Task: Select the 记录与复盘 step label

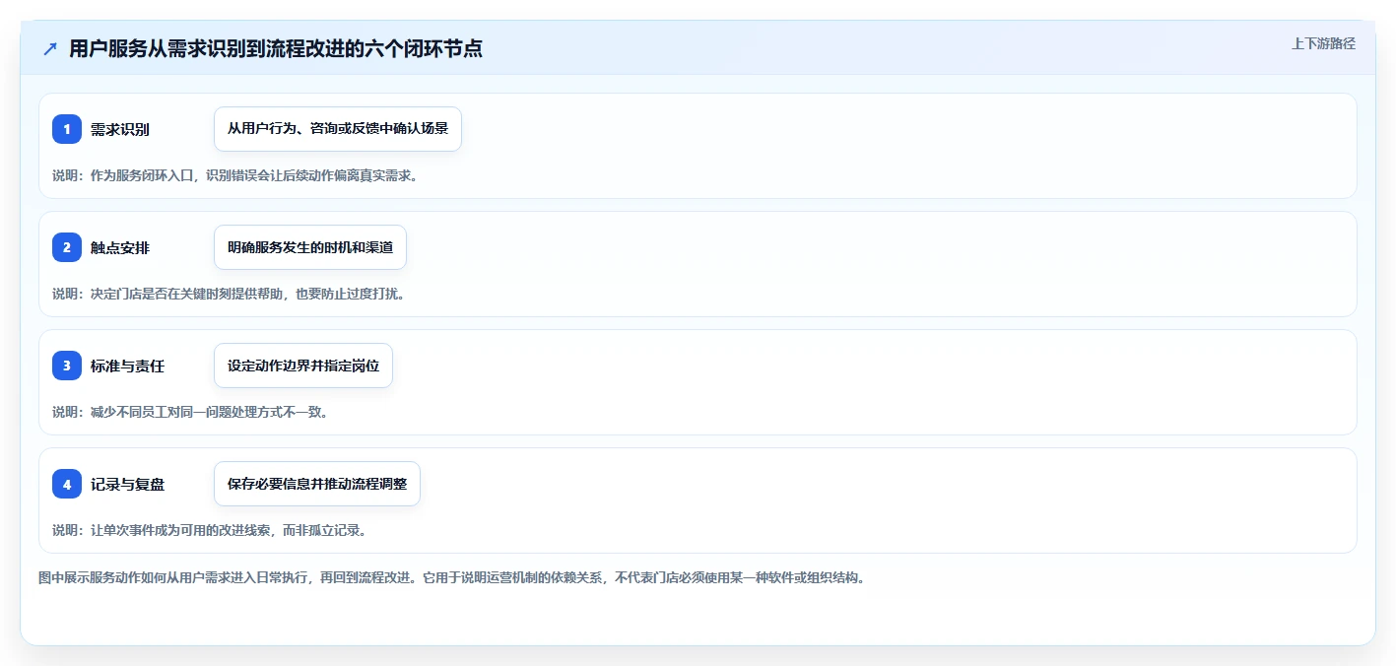Action: tap(127, 484)
